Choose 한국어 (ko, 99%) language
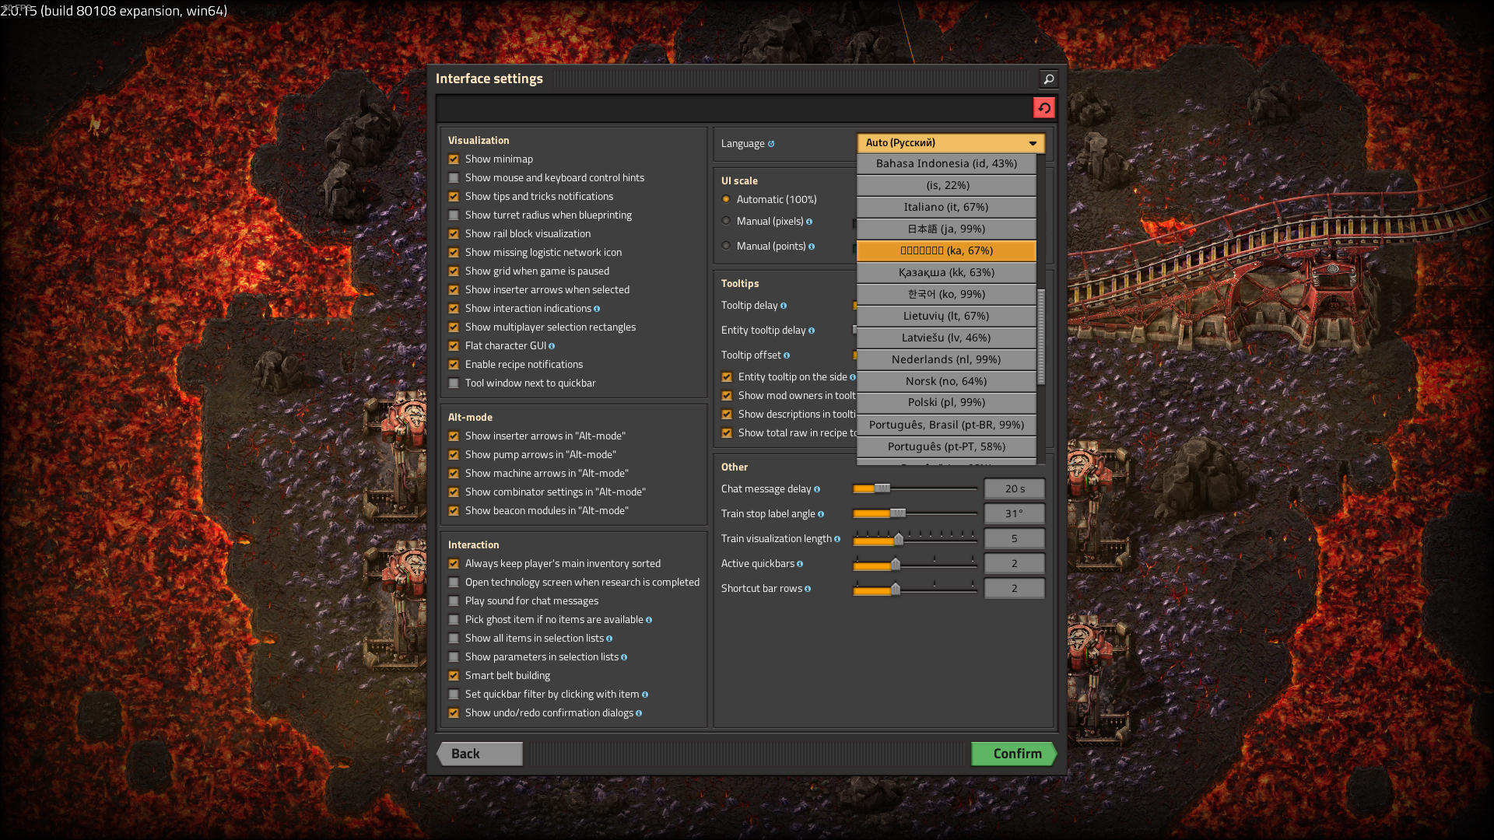The image size is (1494, 840). pos(946,294)
